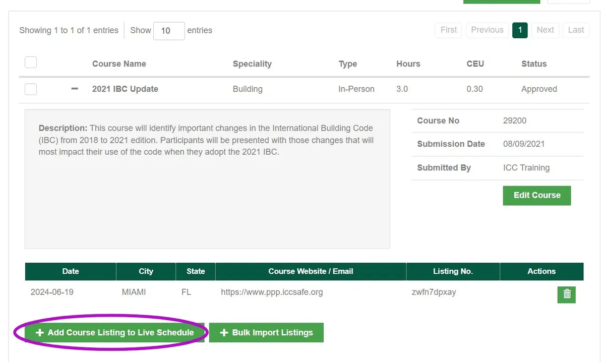605x362 pixels.
Task: Click the Edit Course button
Action: point(536,196)
